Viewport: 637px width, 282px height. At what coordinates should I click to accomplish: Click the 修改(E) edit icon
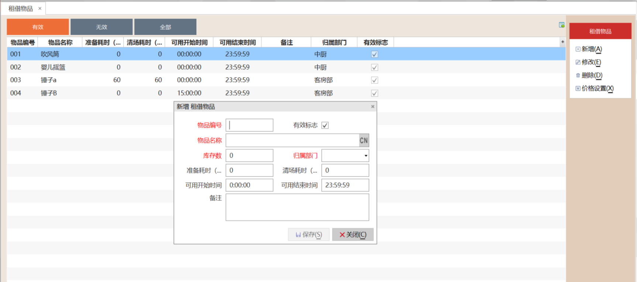click(x=578, y=62)
